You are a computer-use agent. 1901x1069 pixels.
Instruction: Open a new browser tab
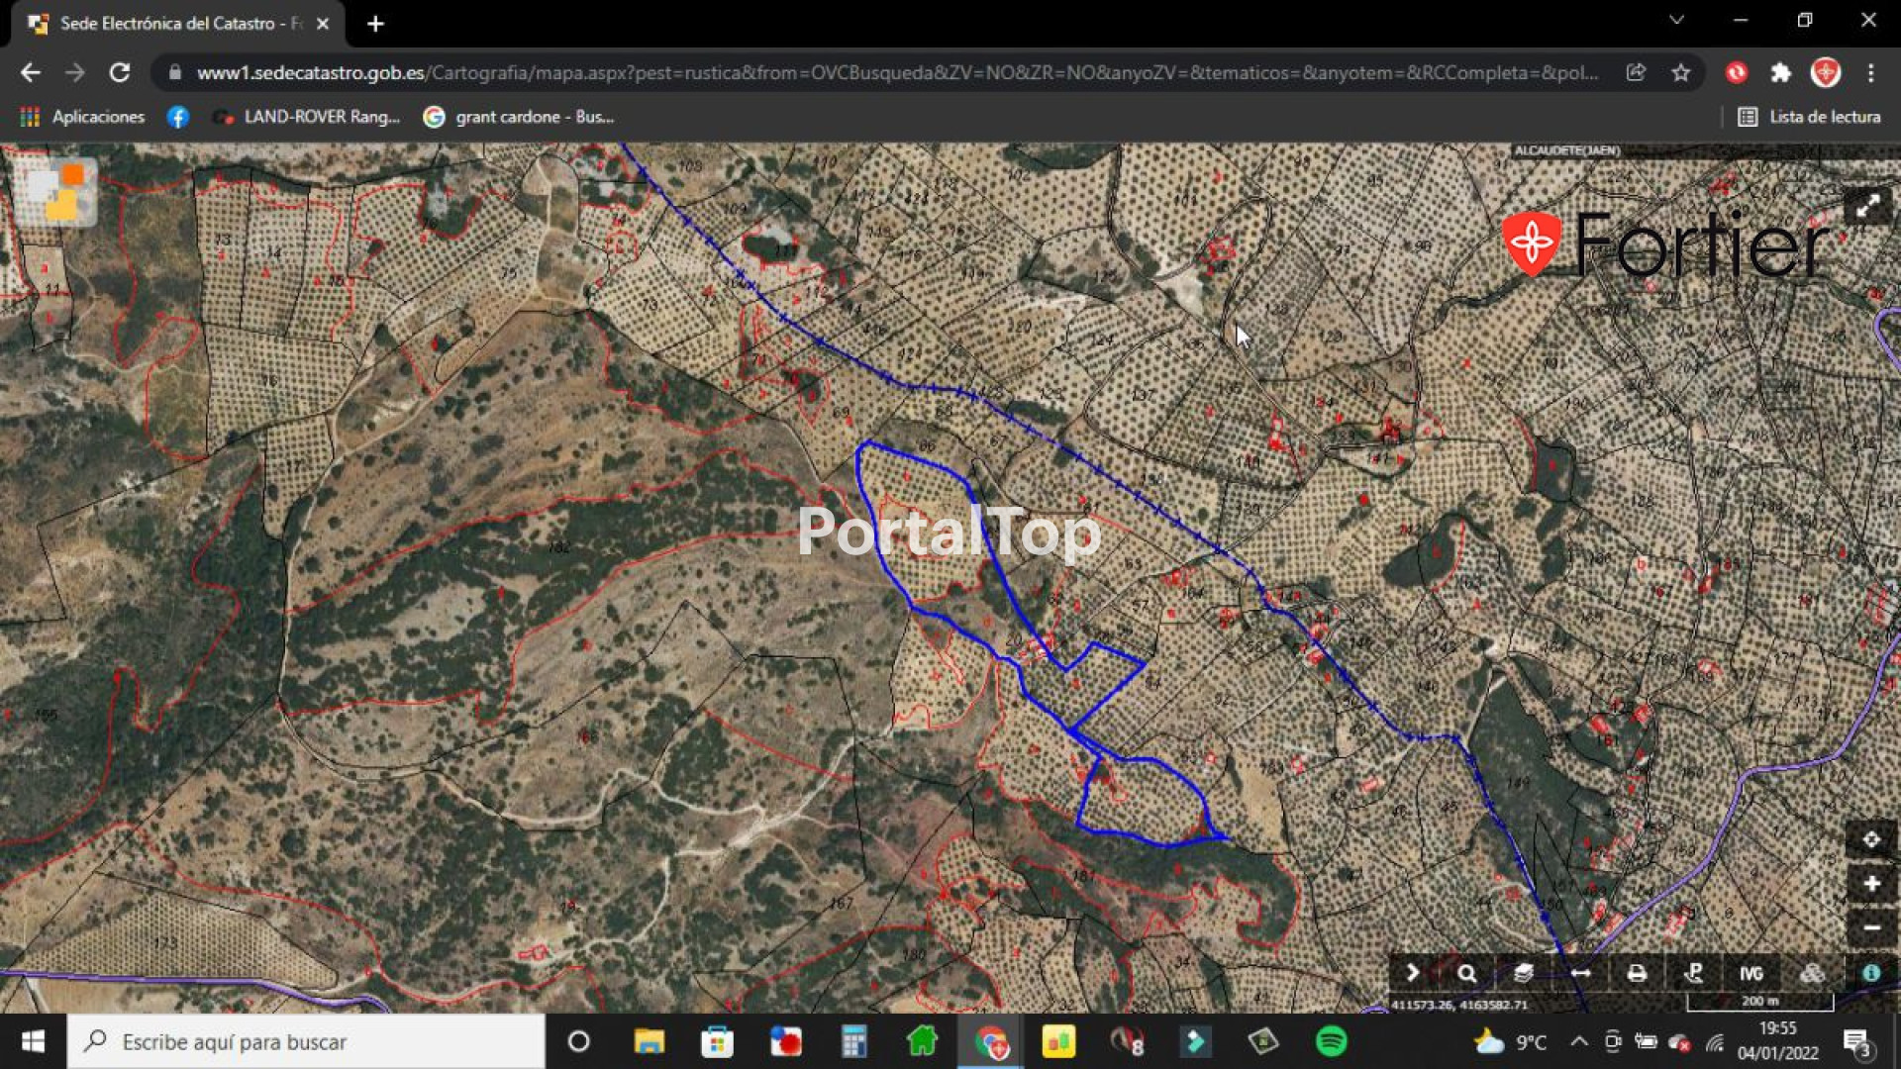click(x=375, y=24)
